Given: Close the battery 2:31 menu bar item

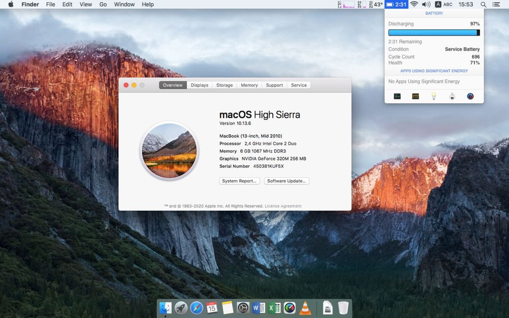Looking at the screenshot, I should [397, 4].
